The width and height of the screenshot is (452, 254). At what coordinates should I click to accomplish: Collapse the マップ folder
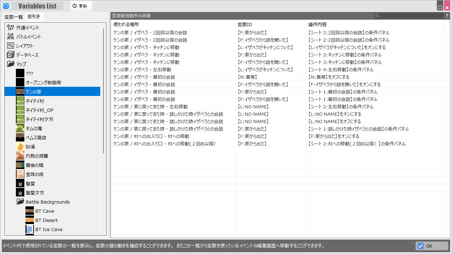click(x=11, y=64)
